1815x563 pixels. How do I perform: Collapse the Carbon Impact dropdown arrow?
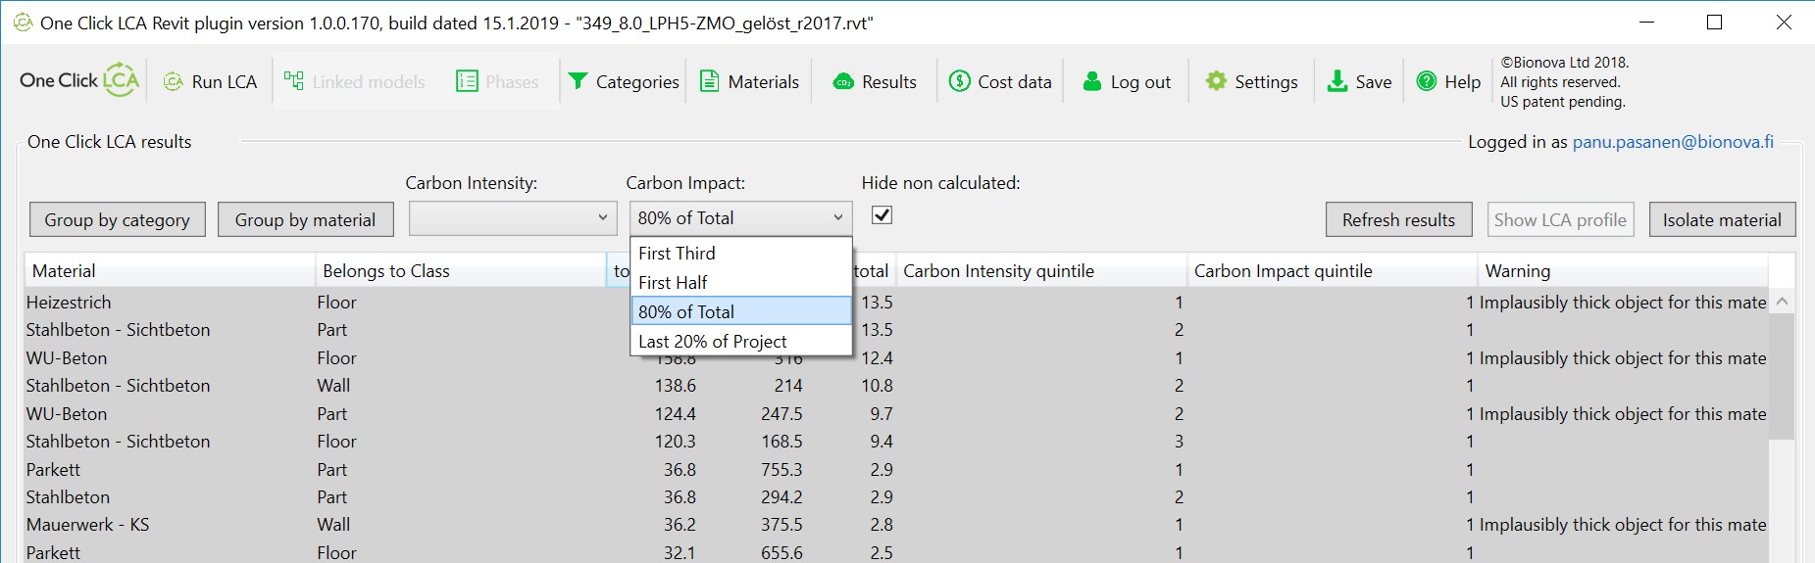click(838, 217)
